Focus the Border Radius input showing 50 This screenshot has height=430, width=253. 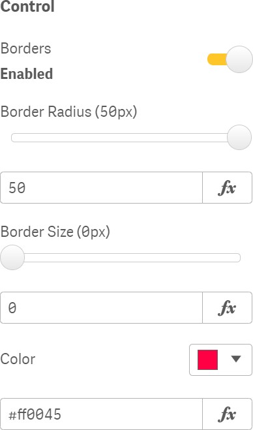click(102, 188)
